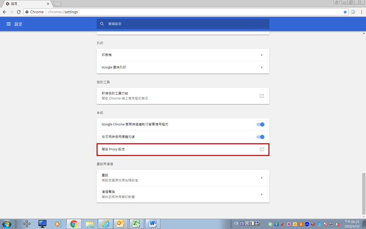Viewport: 366px width, 229px height.
Task: Click the green sync arrows tray icon
Action: click(x=270, y=224)
